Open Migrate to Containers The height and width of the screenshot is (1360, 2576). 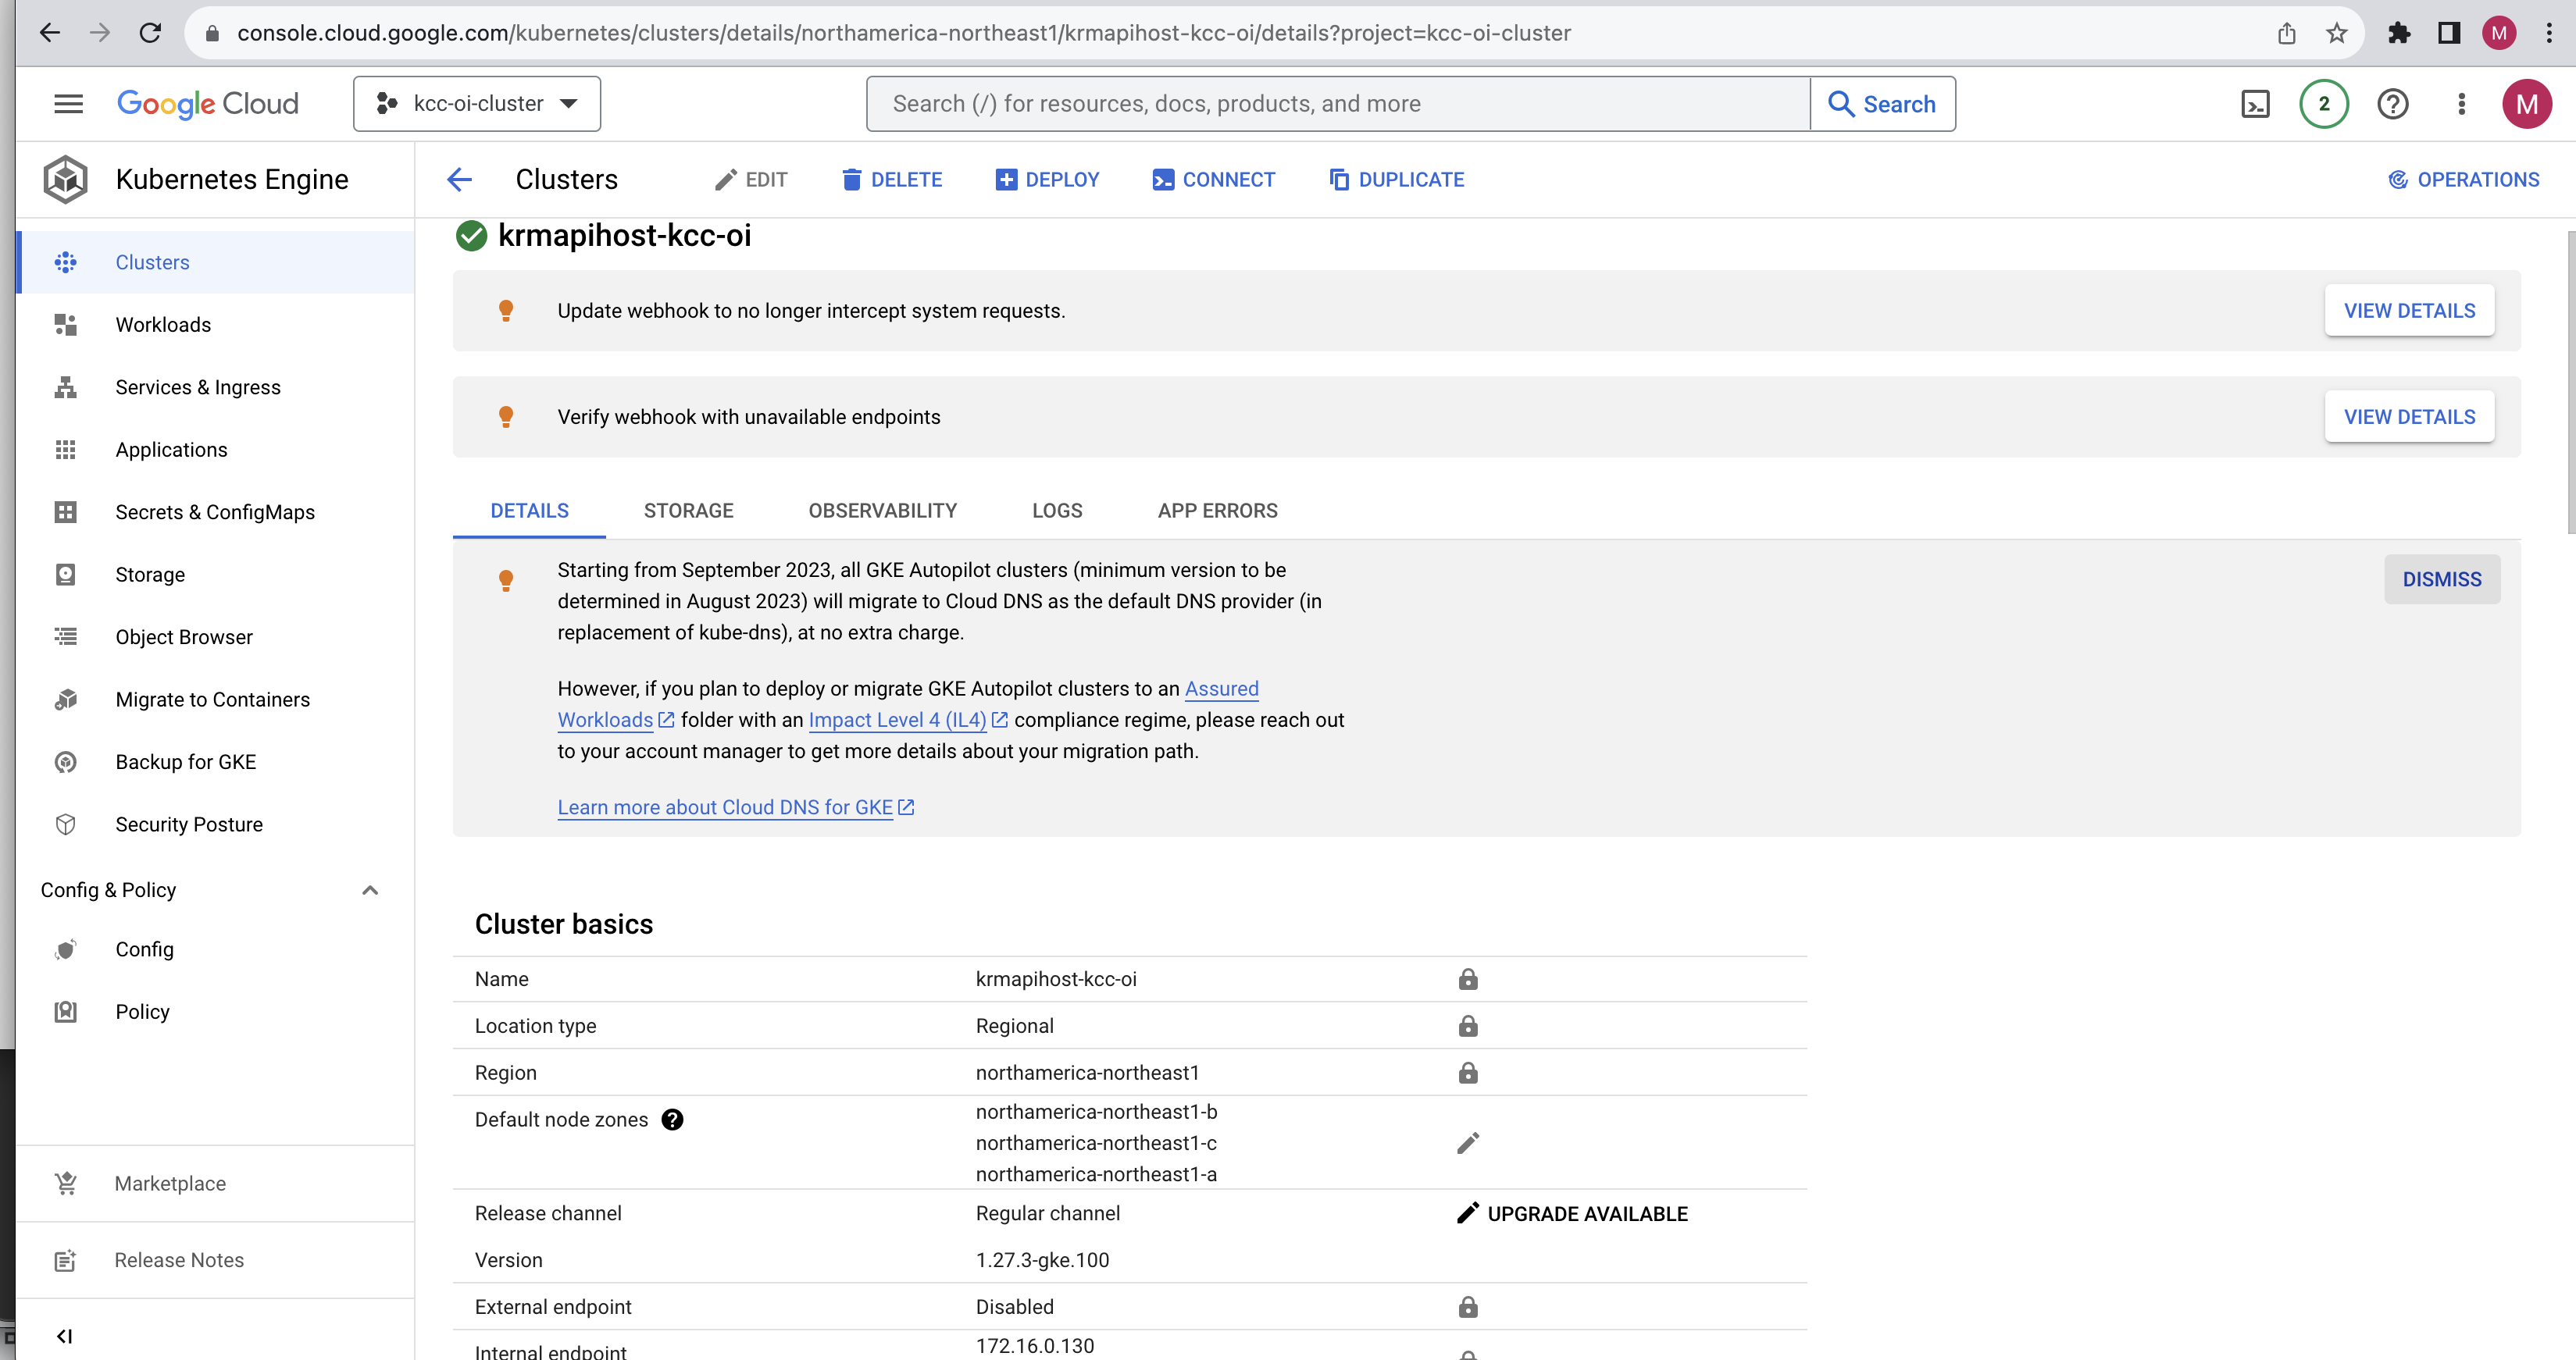click(212, 700)
